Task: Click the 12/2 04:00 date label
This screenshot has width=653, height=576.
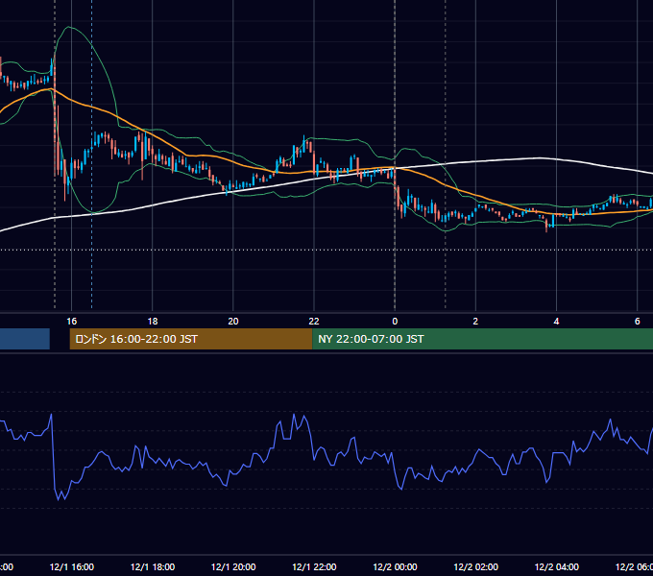Action: point(556,567)
